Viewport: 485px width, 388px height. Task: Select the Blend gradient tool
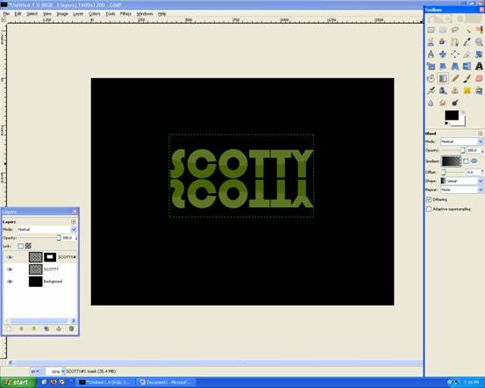[443, 78]
